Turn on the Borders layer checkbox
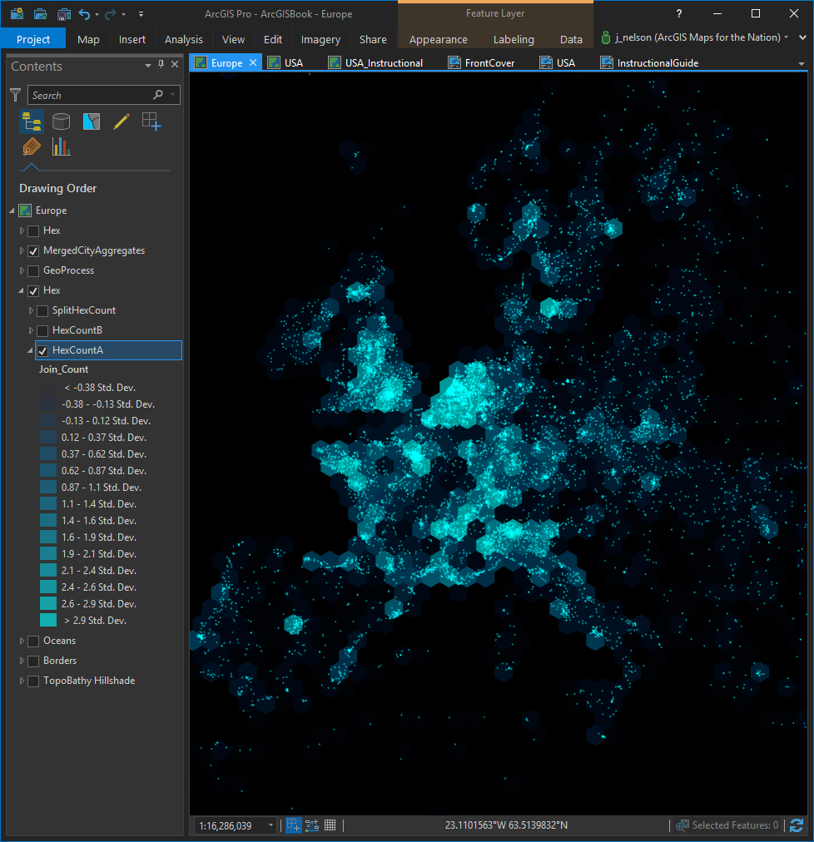Viewport: 814px width, 842px height. pos(33,661)
